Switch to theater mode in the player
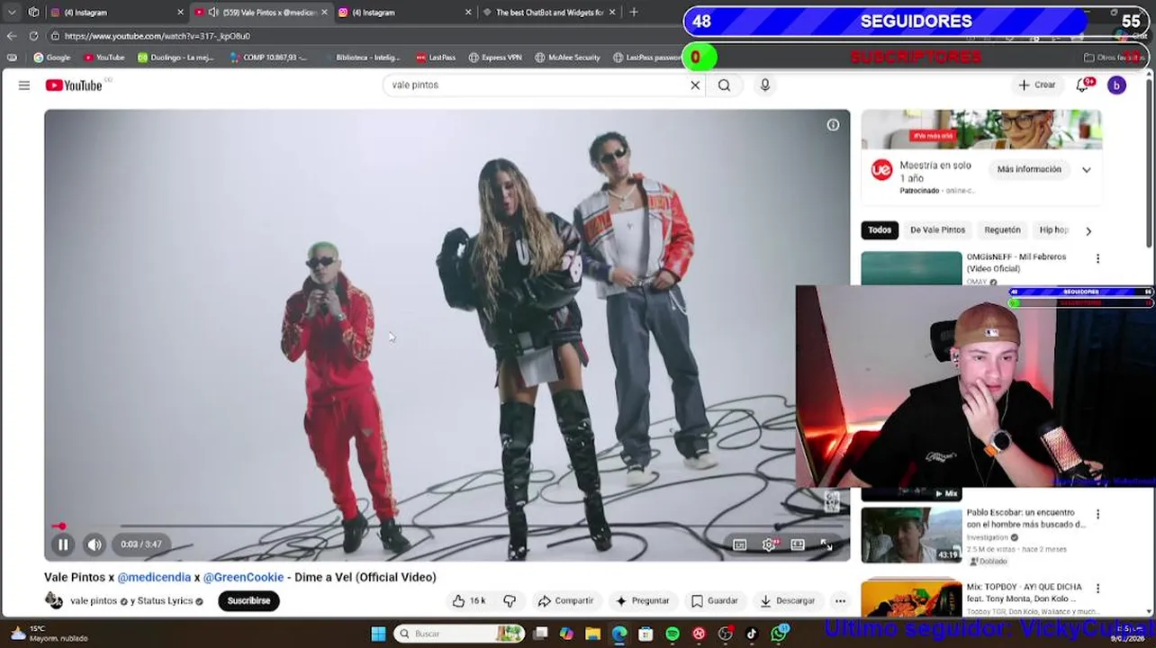1156x648 pixels. (798, 544)
